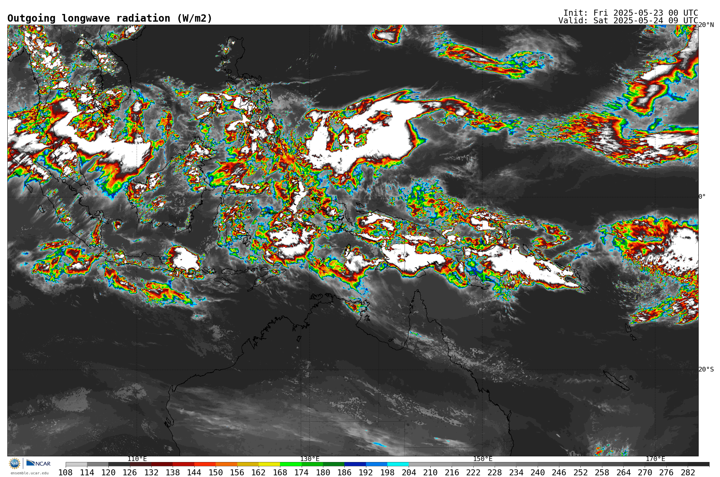Click the colorbar value label 150
This screenshot has width=720, height=477.
click(216, 472)
